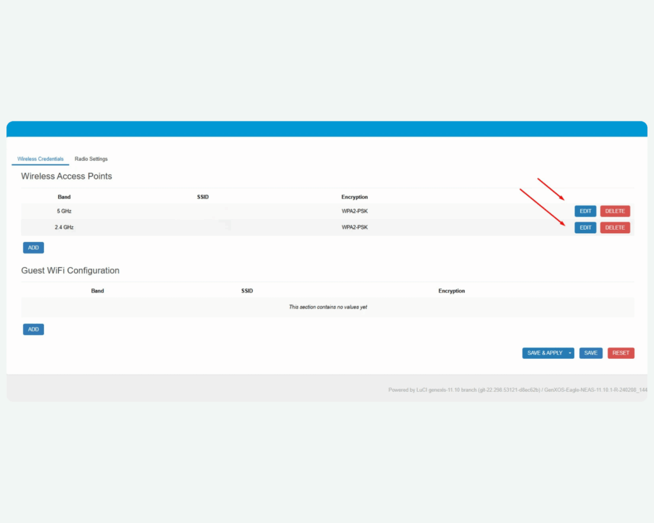
Task: Open the Wireless Credentials tab
Action: tap(40, 159)
